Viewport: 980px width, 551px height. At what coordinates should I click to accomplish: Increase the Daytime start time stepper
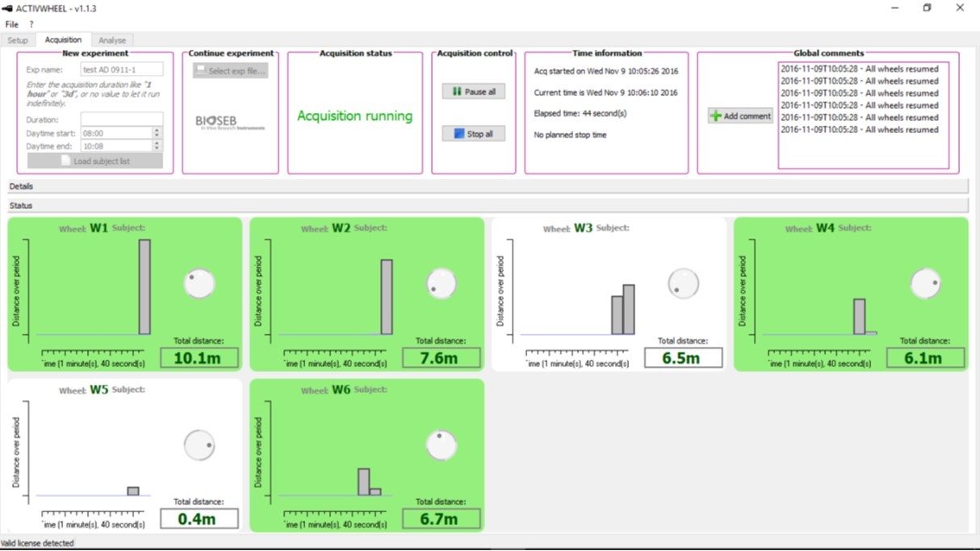[157, 130]
